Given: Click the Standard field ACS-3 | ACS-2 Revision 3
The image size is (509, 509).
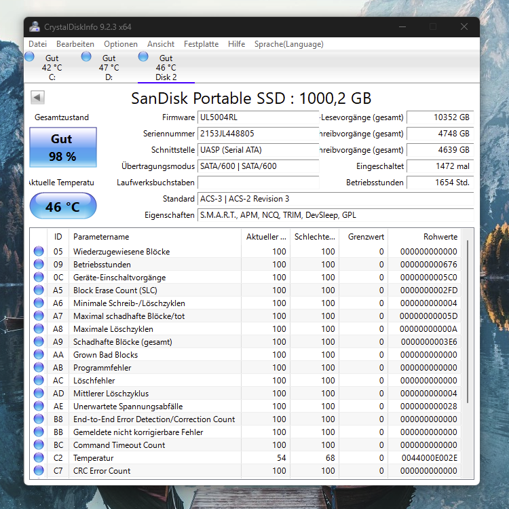Looking at the screenshot, I should click(336, 199).
